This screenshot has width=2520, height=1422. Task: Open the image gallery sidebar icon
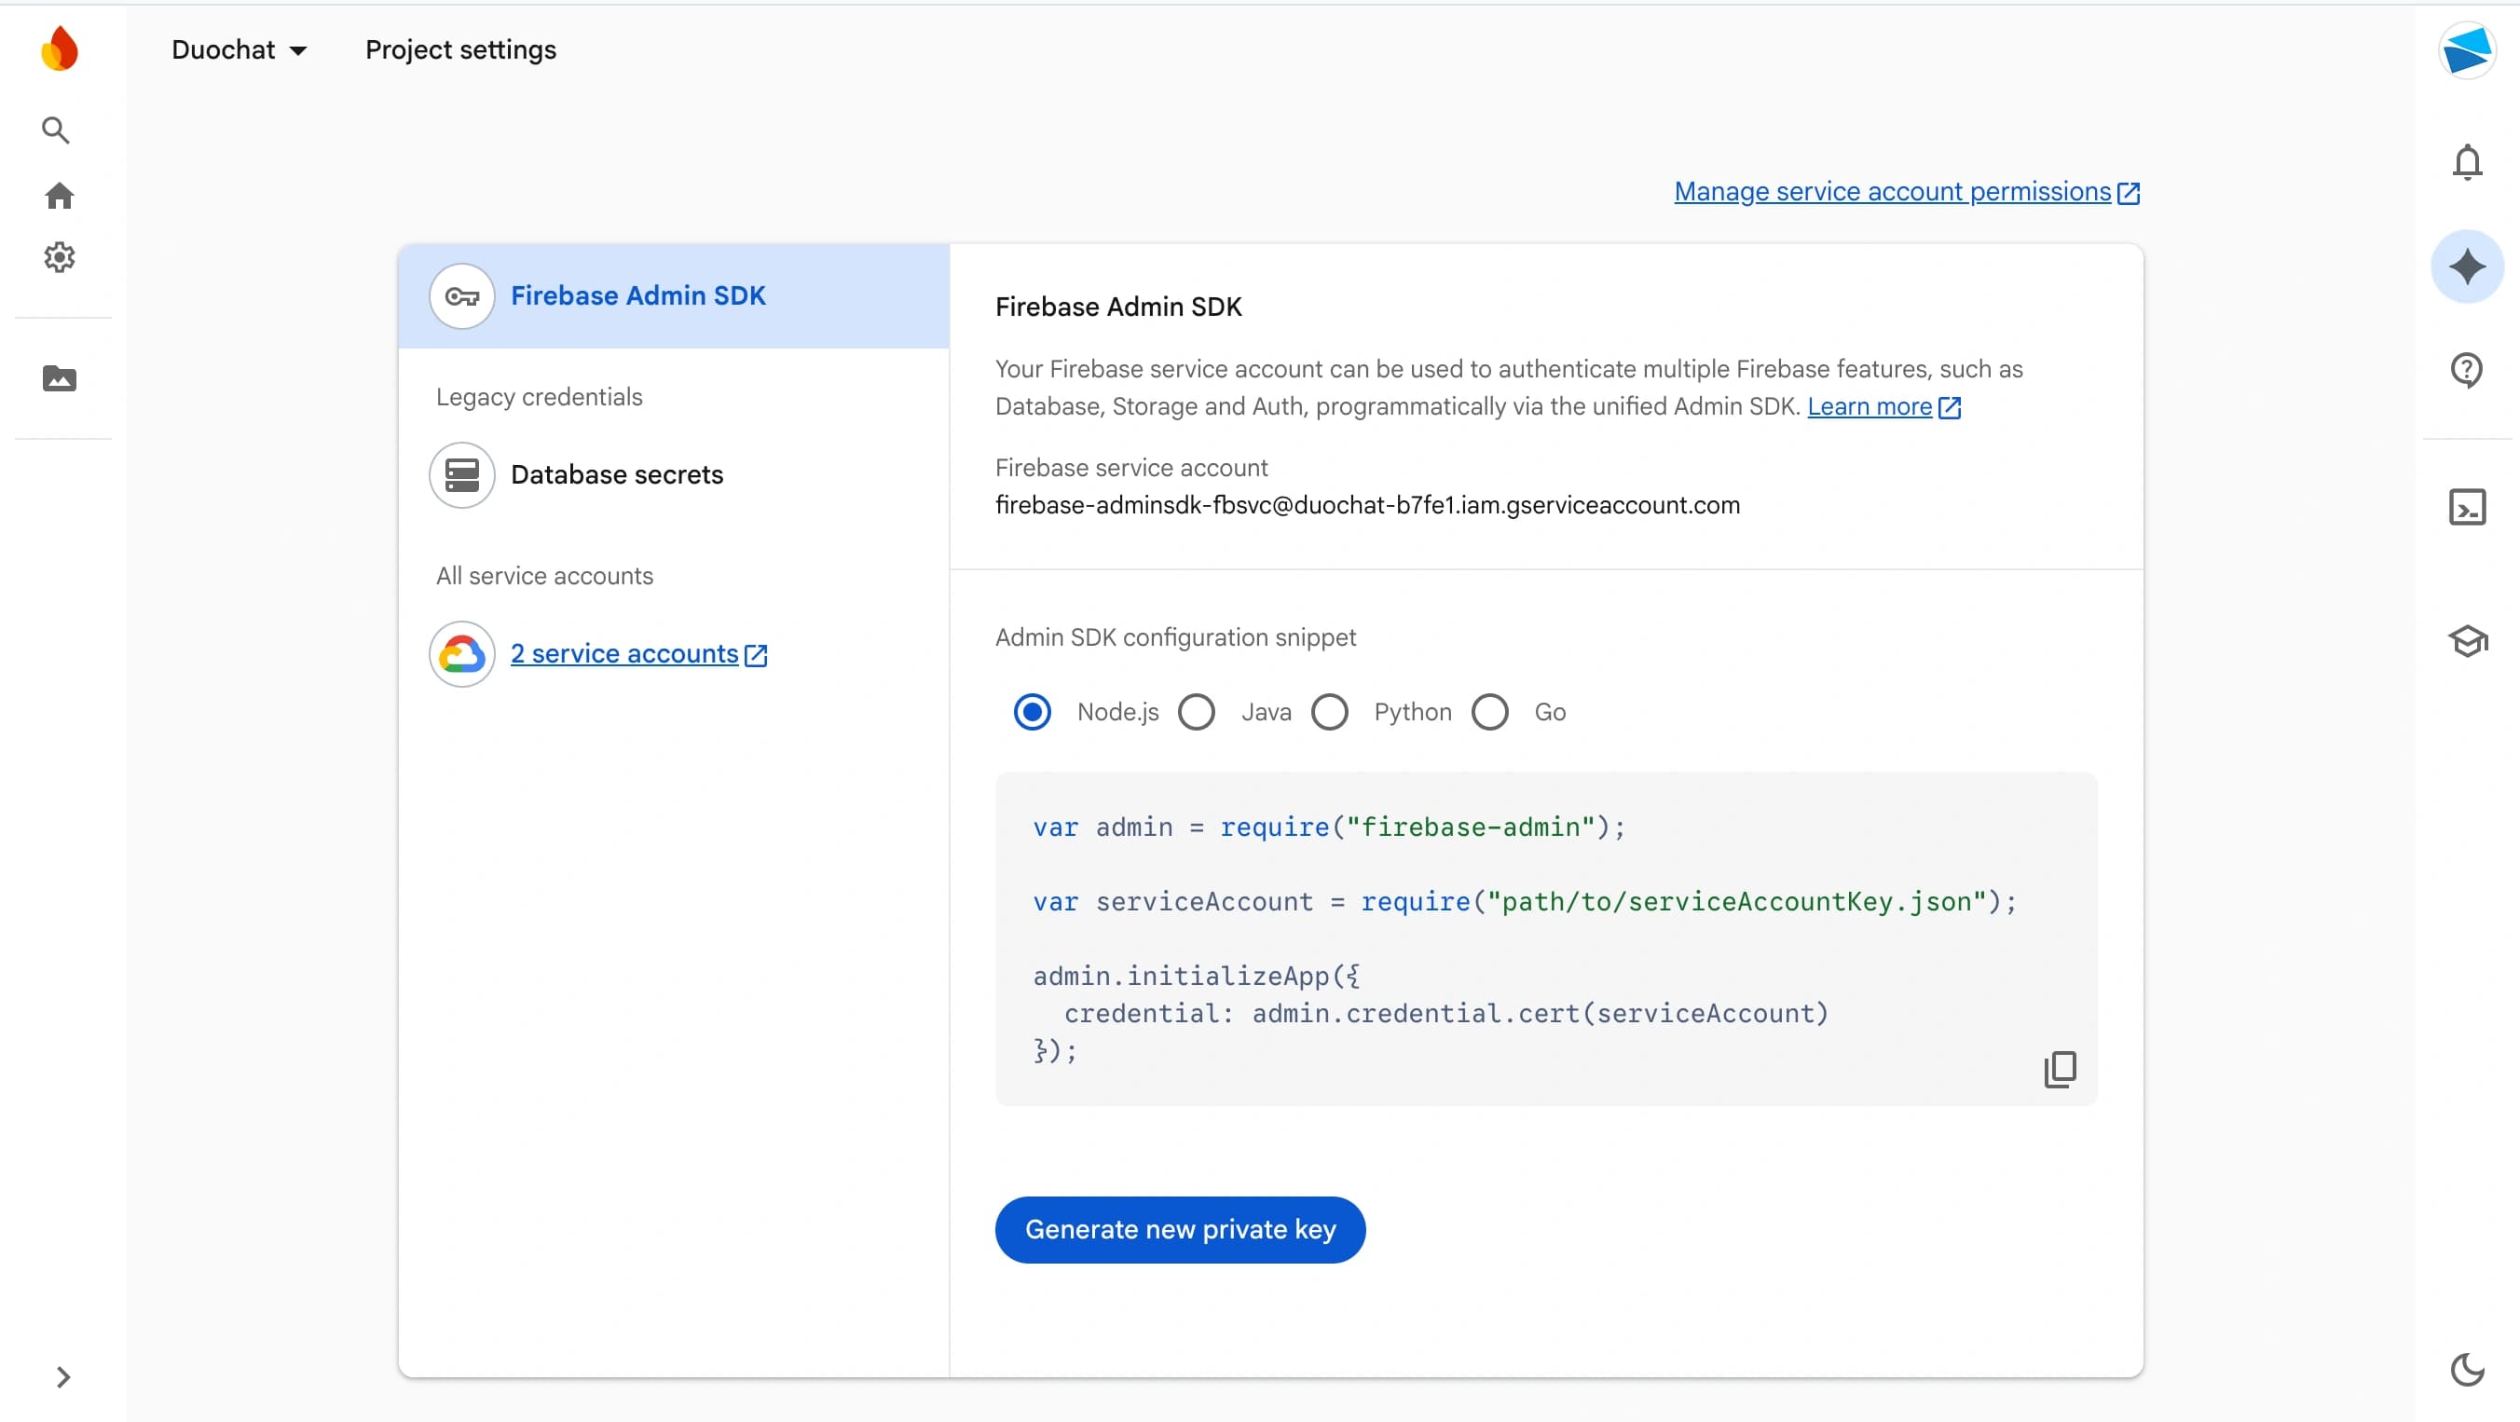(x=60, y=378)
